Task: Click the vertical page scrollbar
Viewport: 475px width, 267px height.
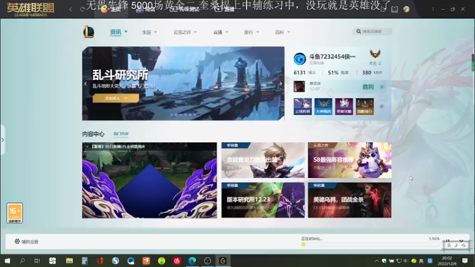Action: pos(473,62)
